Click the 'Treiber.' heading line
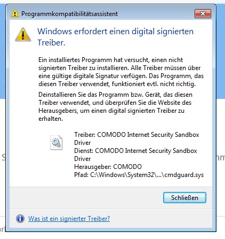This screenshot has width=225, height=239. (51, 43)
